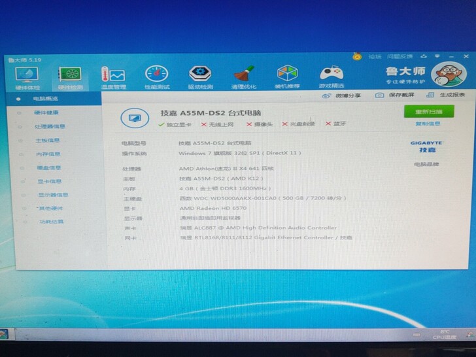Select 电脑概览 in the sidebar
476x357 pixels.
click(54, 99)
